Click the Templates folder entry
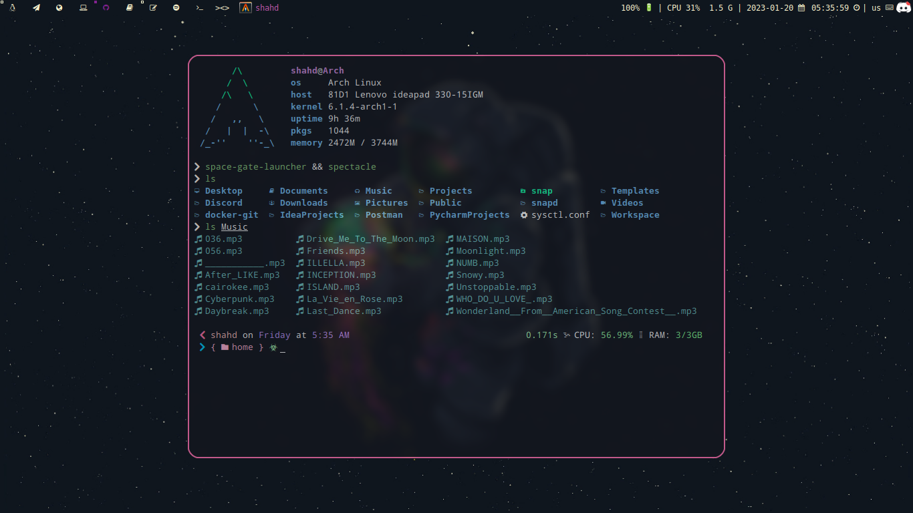 pyautogui.click(x=636, y=191)
